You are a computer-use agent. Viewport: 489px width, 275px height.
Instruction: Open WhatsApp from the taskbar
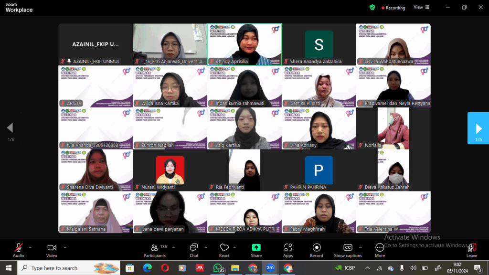[x=218, y=268]
